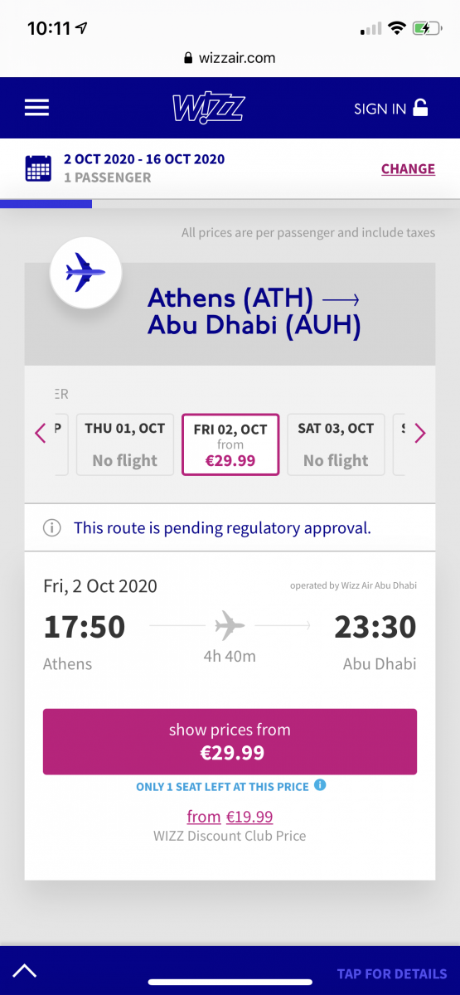Select the THU 01, OCT date tab
Viewport: 460px width, 995px height.
coord(125,444)
